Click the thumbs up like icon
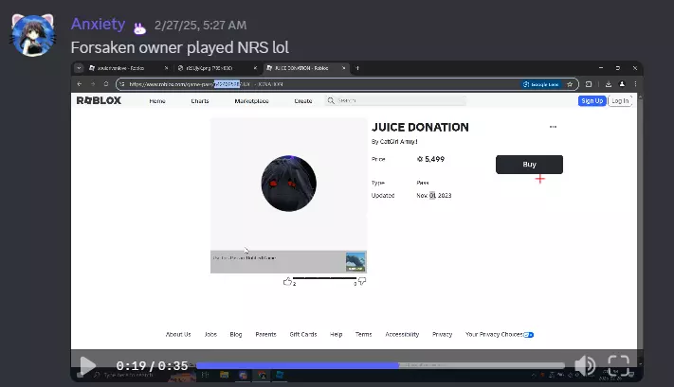The width and height of the screenshot is (674, 387). pos(287,281)
